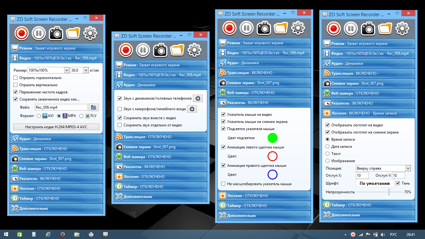The width and height of the screenshot is (425, 239).
Task: Click Настроить кодек H.264/MPEG-4 AVC button
Action: coord(56,127)
